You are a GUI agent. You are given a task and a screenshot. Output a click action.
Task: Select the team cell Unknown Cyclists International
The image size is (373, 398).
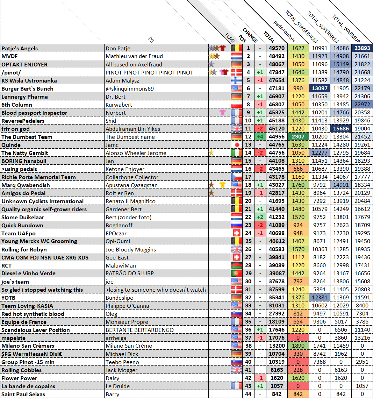(x=52, y=201)
